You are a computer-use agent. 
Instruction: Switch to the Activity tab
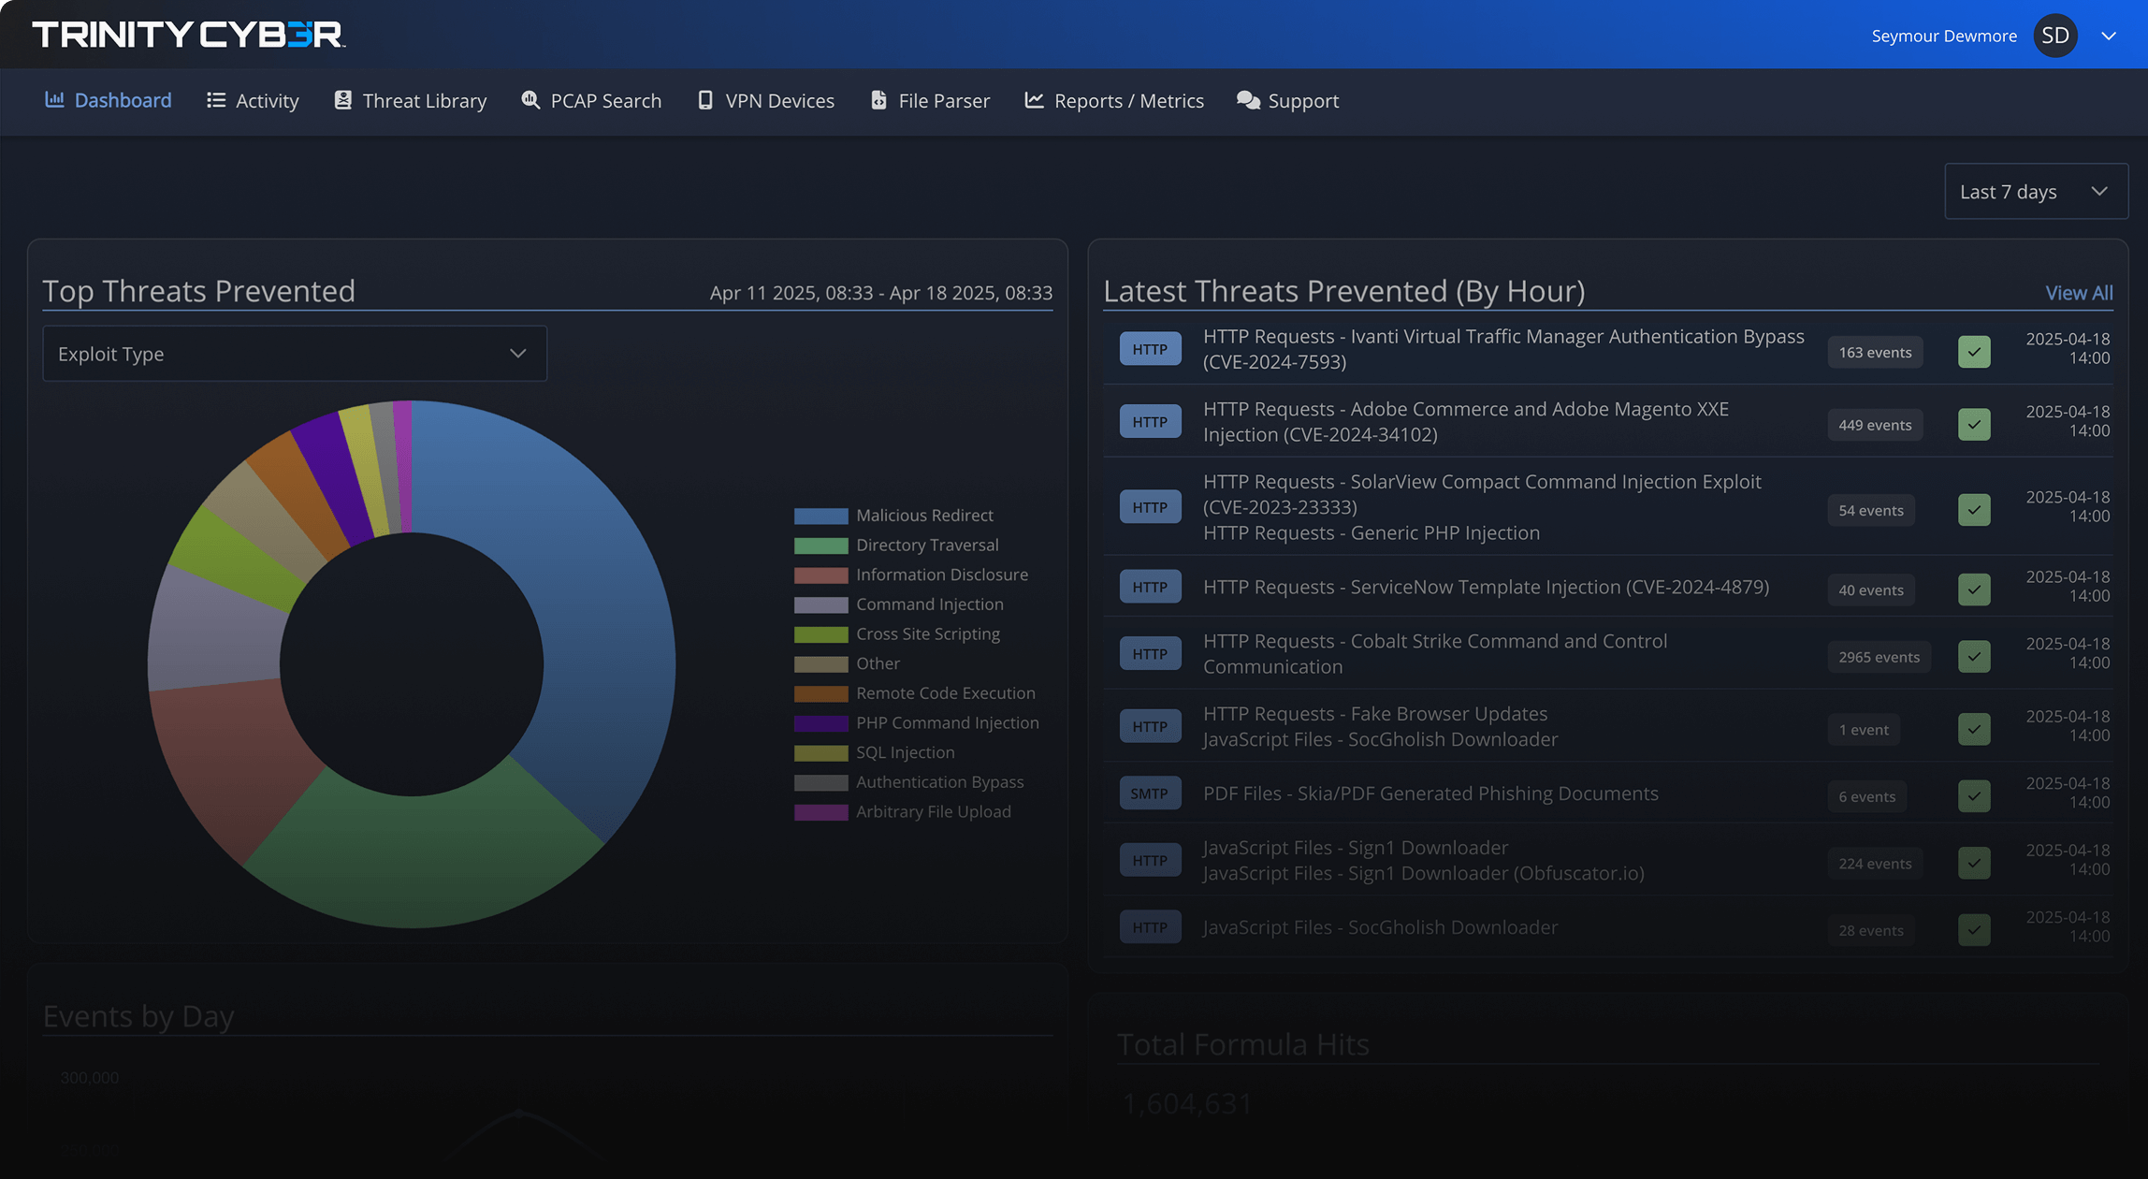pyautogui.click(x=253, y=100)
